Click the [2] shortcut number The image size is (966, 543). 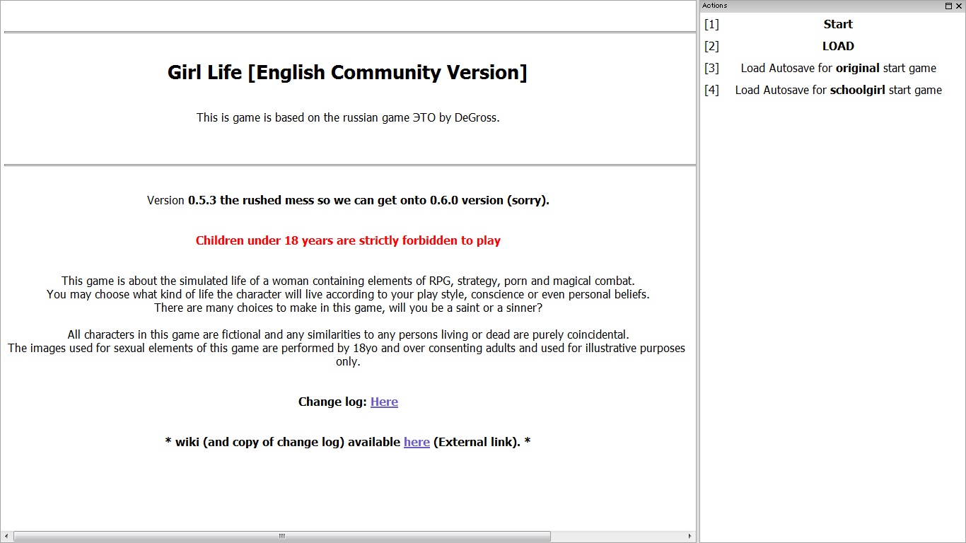tap(711, 46)
